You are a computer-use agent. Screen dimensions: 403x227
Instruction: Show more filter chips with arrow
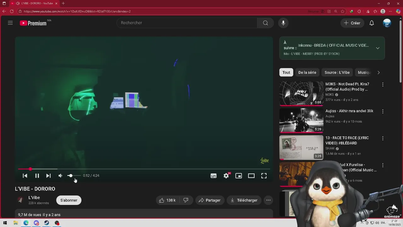coord(378,73)
